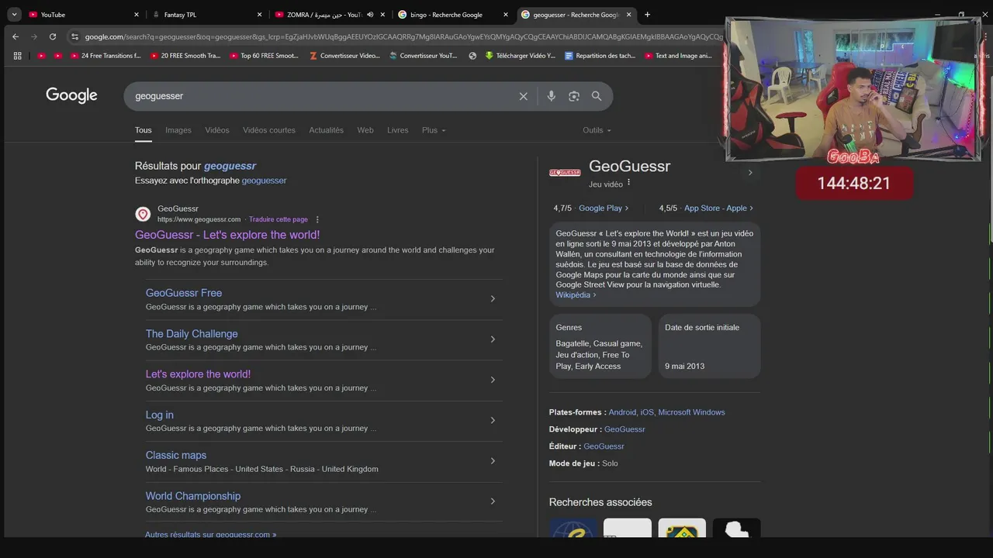Open the apps grid in bookmarks bar

tap(17, 56)
